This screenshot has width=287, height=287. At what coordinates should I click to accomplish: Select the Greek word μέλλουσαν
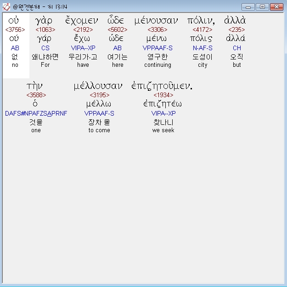tap(98, 86)
